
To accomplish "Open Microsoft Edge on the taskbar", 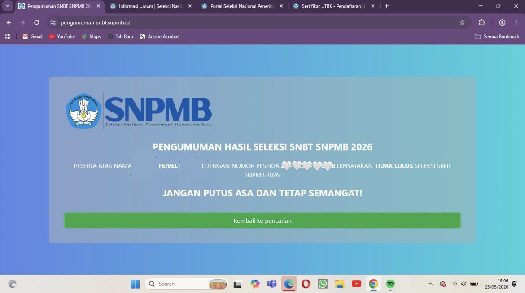I will coord(289,284).
